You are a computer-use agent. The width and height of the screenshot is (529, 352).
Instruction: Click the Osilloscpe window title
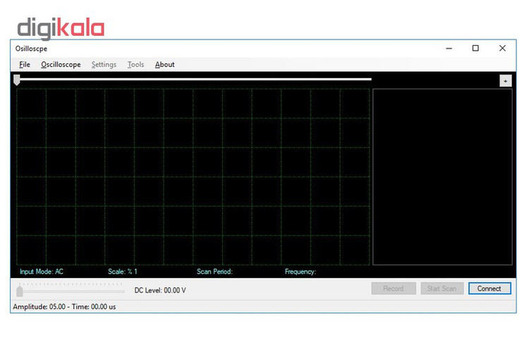click(31, 49)
